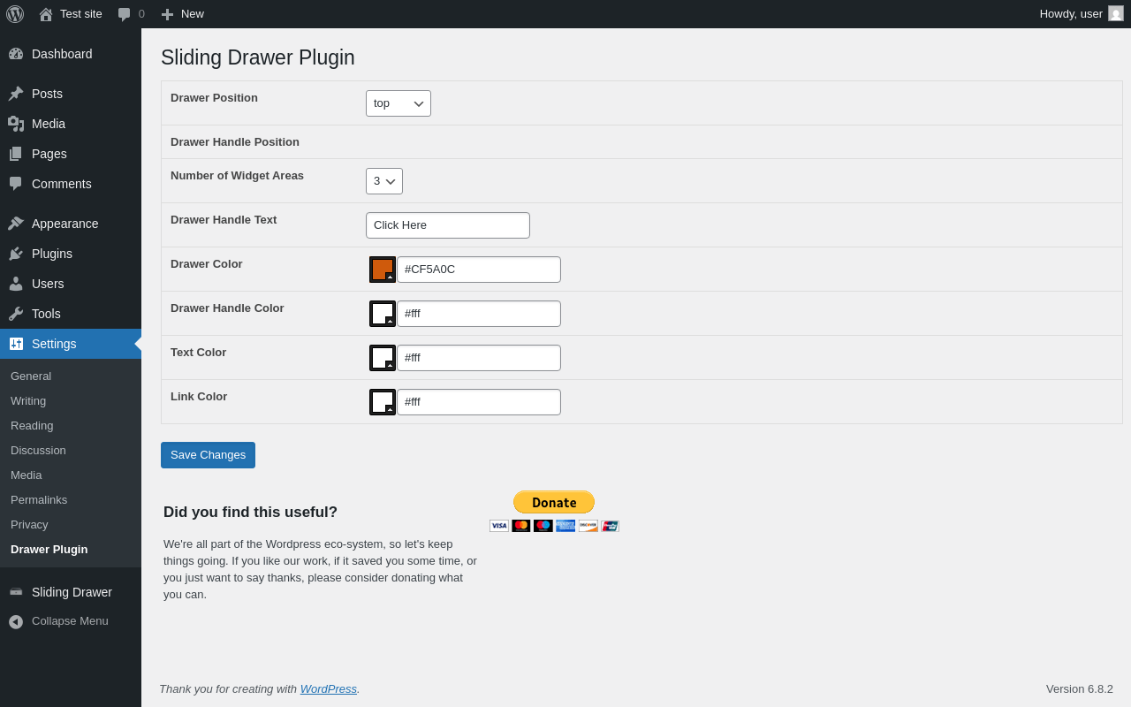Image resolution: width=1131 pixels, height=707 pixels.
Task: Click the Comments speech bubble sidebar icon
Action: click(x=16, y=184)
